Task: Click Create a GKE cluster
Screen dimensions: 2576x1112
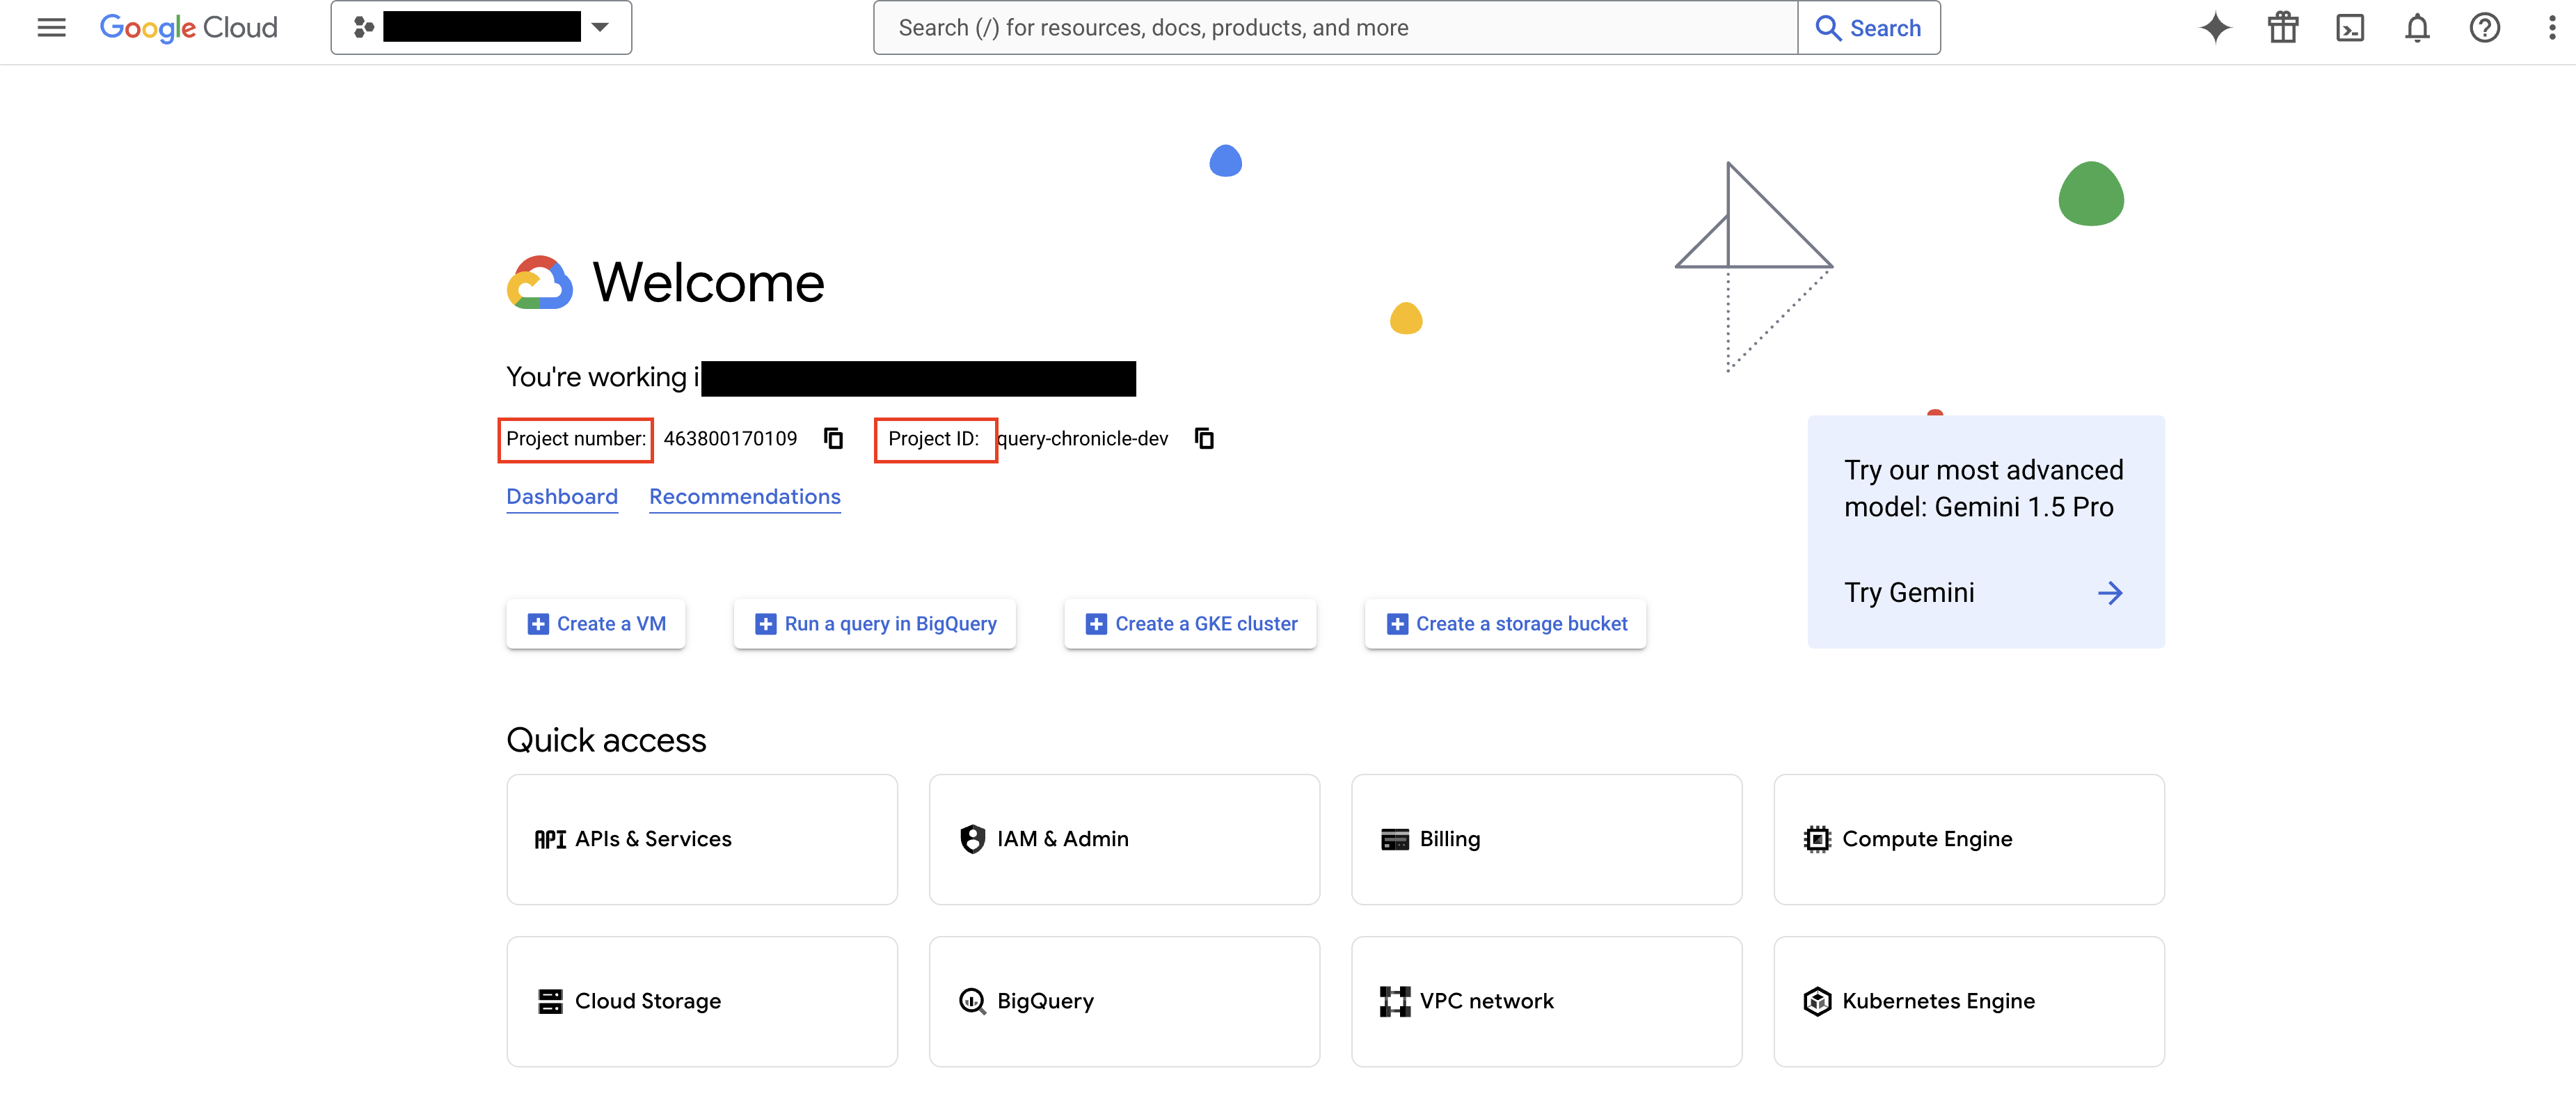Action: click(x=1190, y=624)
